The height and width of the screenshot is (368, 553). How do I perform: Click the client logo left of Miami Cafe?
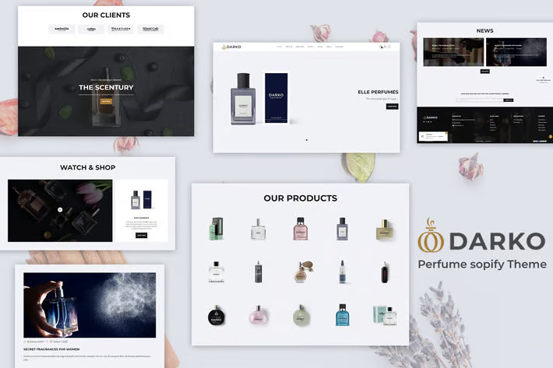point(121,29)
